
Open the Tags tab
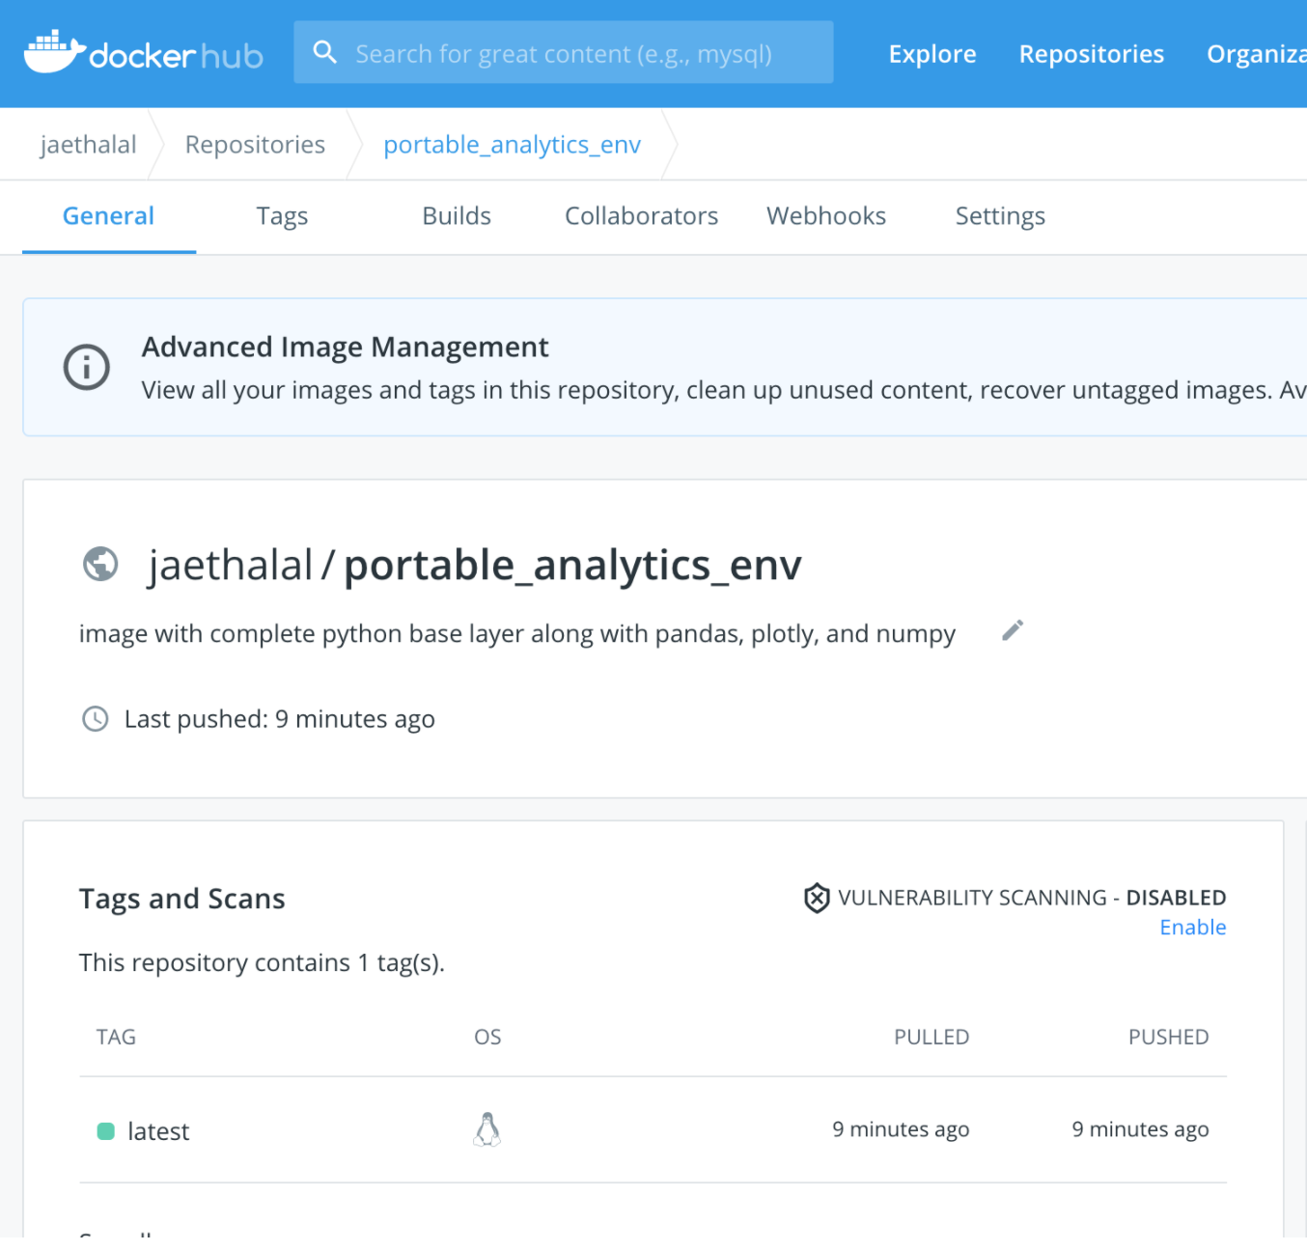click(x=282, y=216)
